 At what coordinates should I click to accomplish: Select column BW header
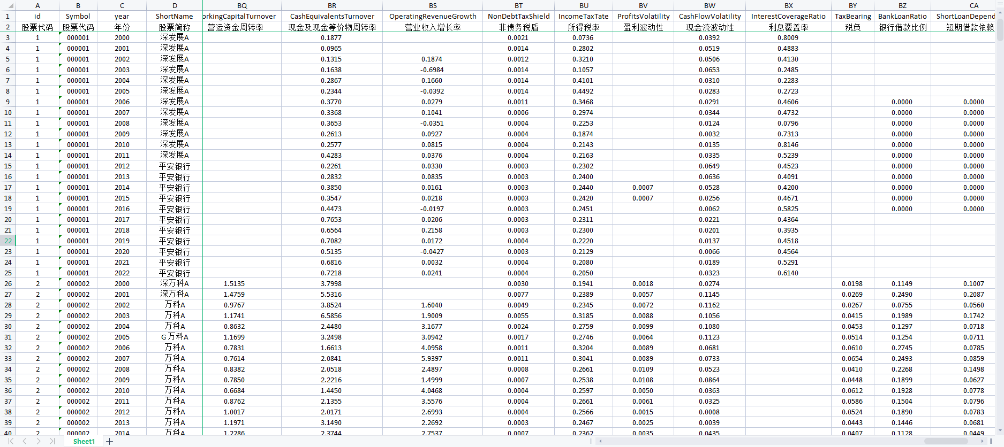tap(709, 5)
